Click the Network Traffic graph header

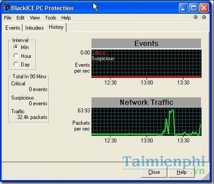[146, 102]
